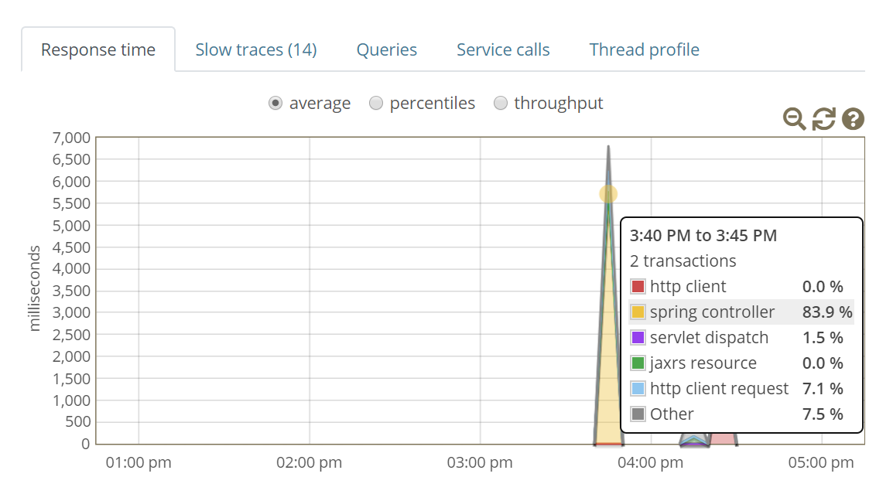Viewport: 876px width, 477px height.
Task: Open the Slow traces (14) tab
Action: [x=256, y=49]
